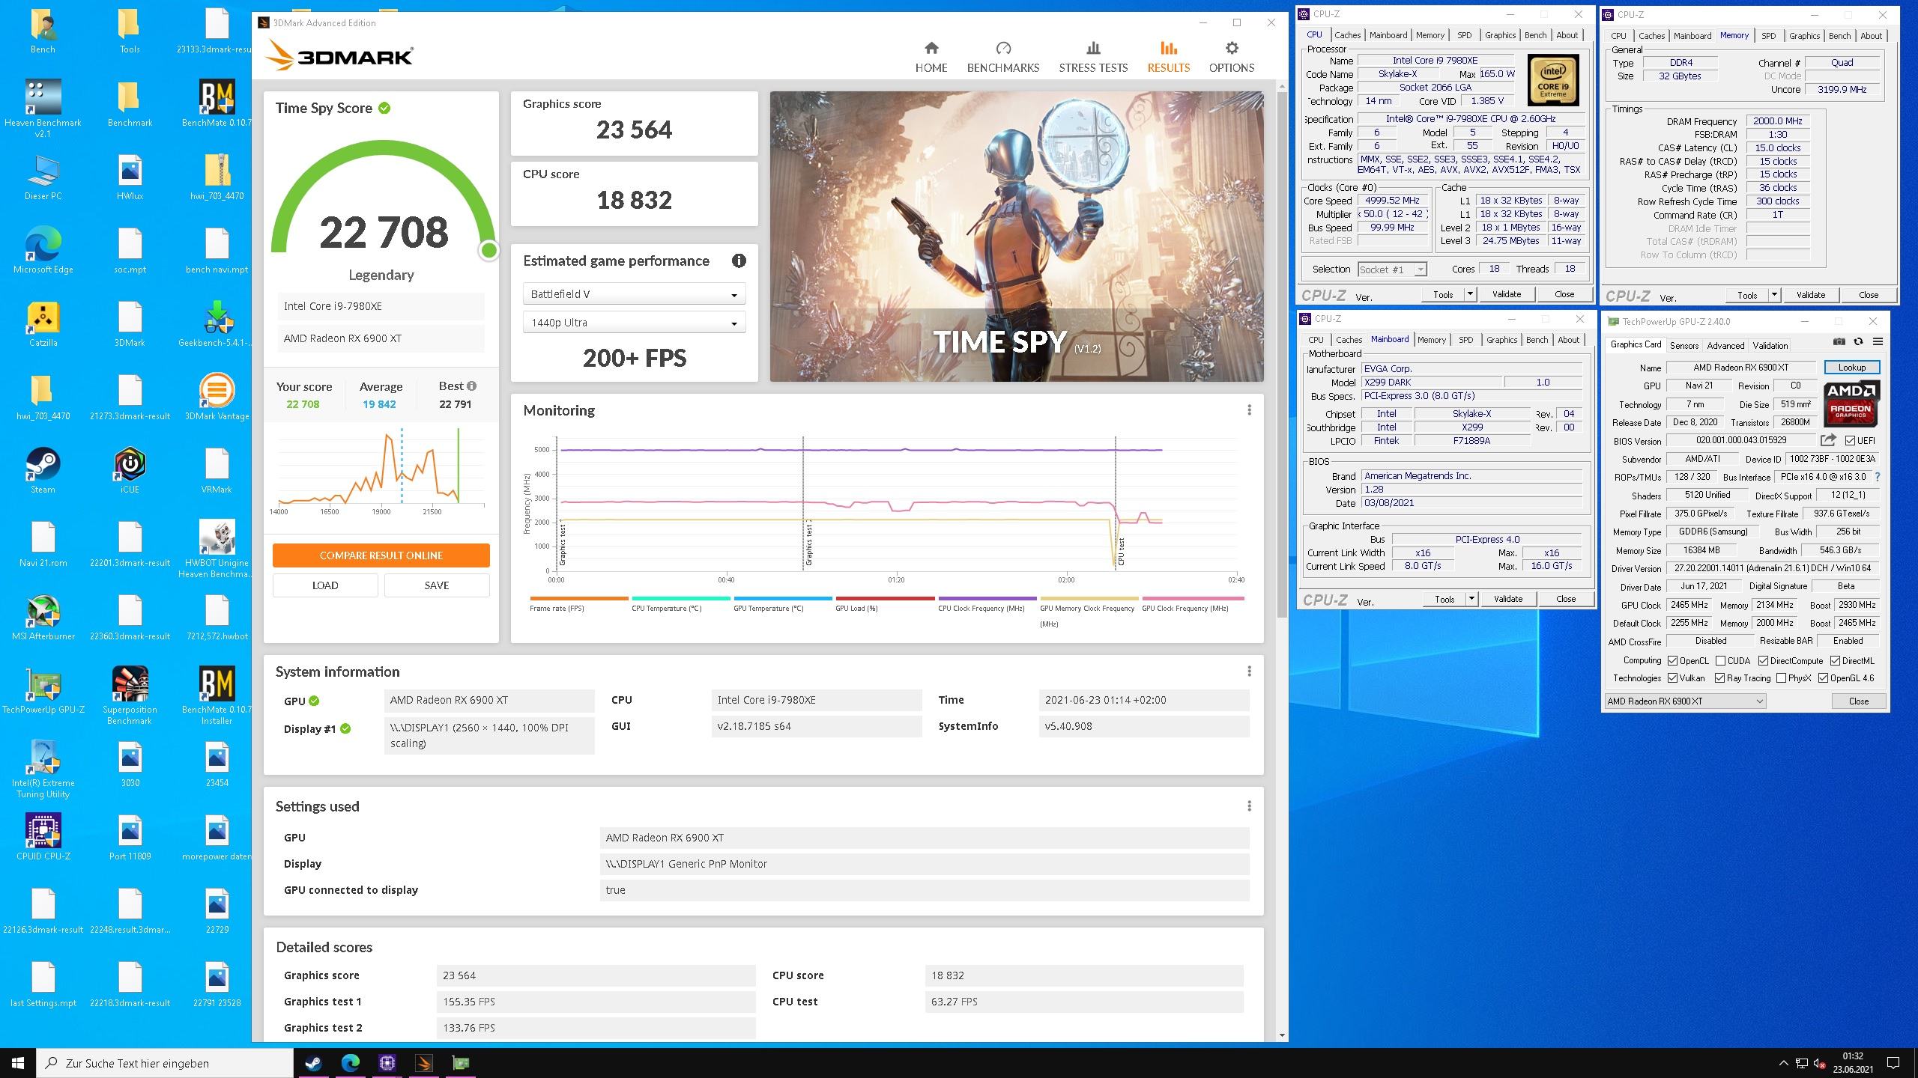Toggle the PhysX checkbox in GPU-Z

click(x=1781, y=678)
